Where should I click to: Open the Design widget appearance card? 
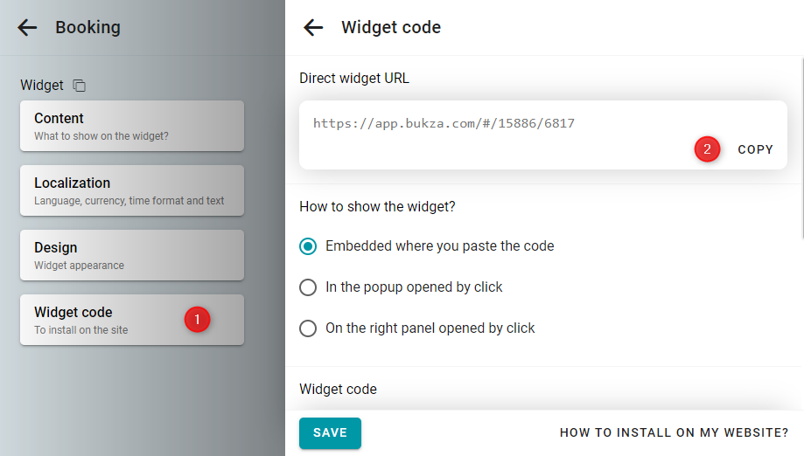[x=132, y=255]
